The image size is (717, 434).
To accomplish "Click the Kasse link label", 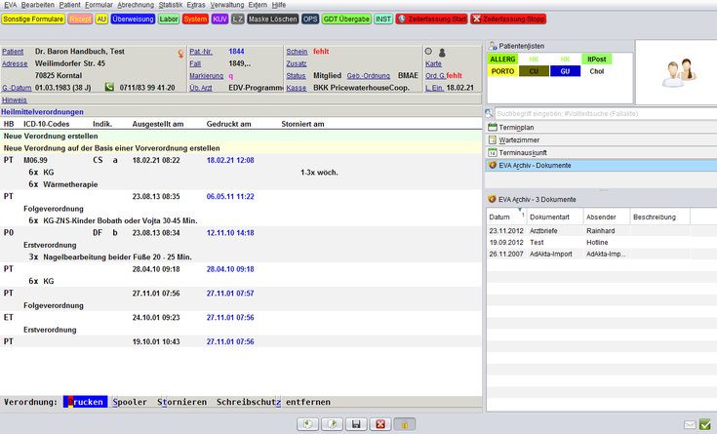I will tap(297, 88).
